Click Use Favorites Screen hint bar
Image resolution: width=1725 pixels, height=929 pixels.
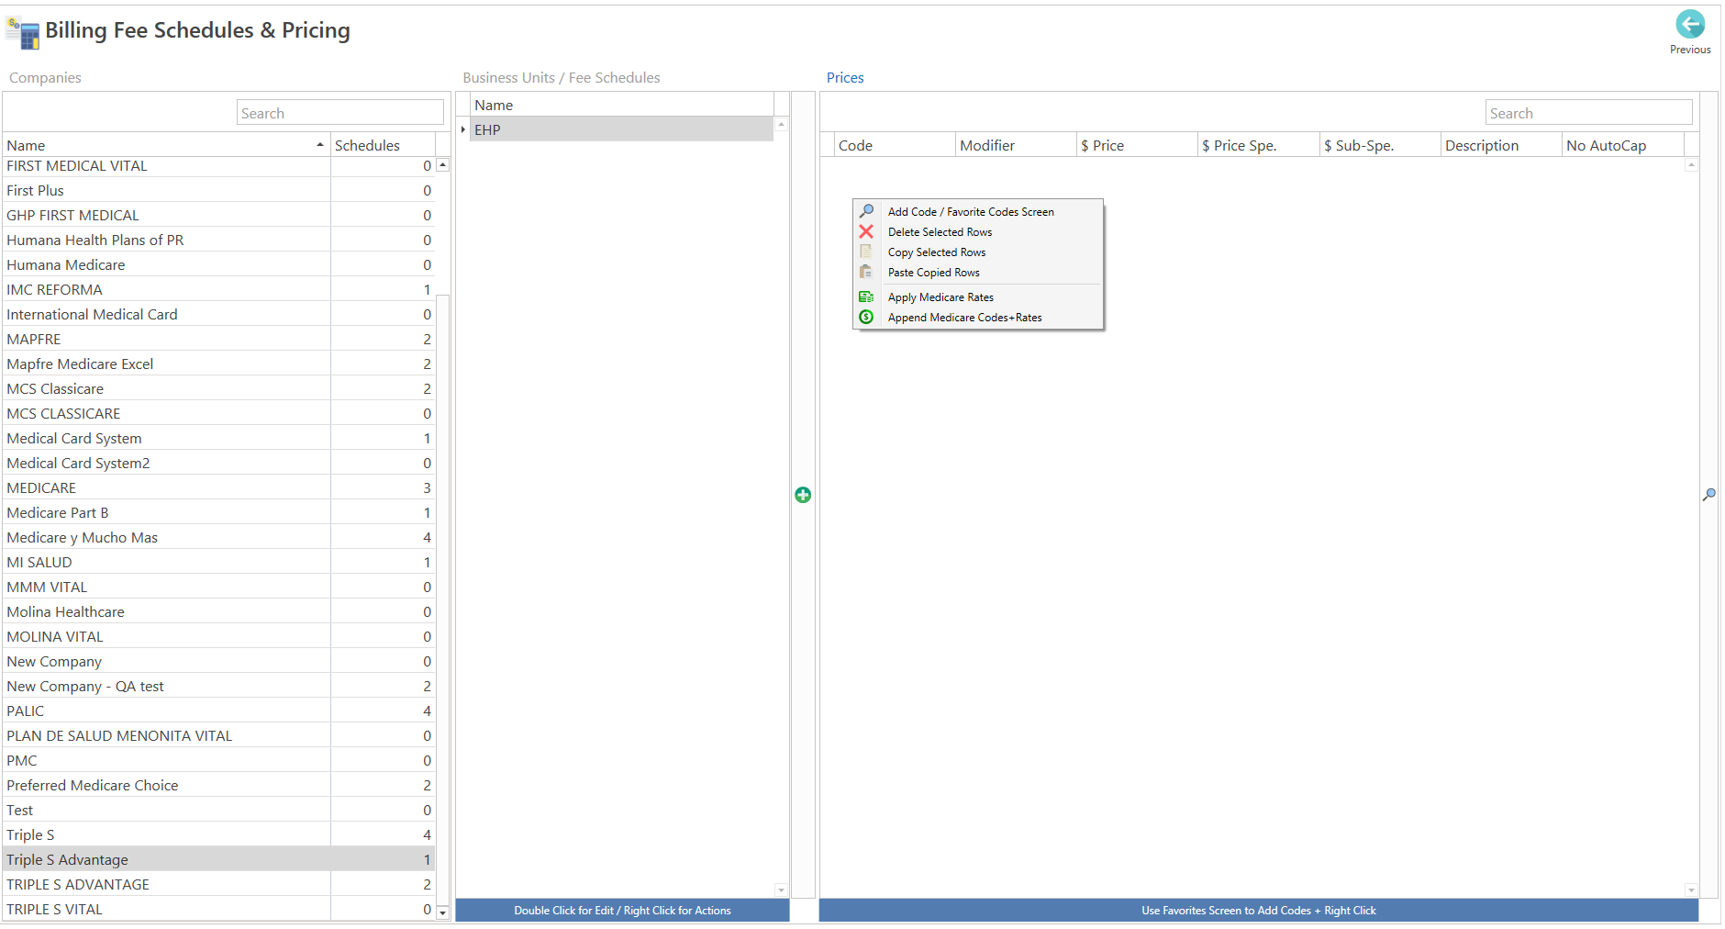click(x=1259, y=910)
